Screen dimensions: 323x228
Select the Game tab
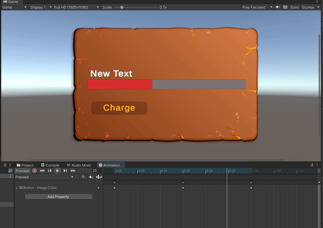pyautogui.click(x=11, y=2)
